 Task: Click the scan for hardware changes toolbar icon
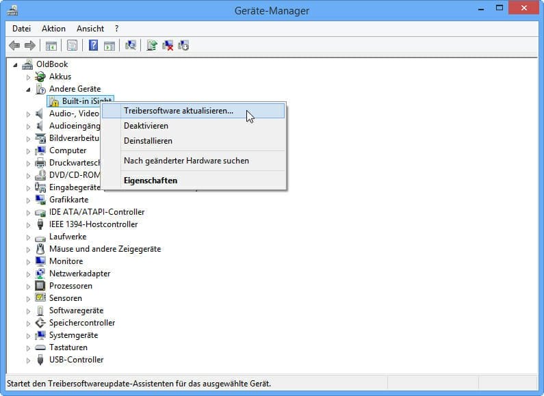[131, 46]
